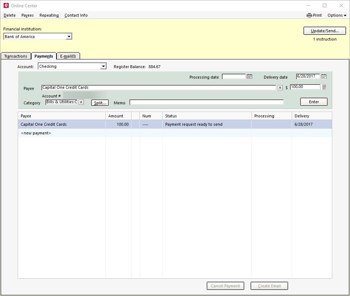Image resolution: width=350 pixels, height=296 pixels.
Task: Select the new payment row
Action: point(62,133)
